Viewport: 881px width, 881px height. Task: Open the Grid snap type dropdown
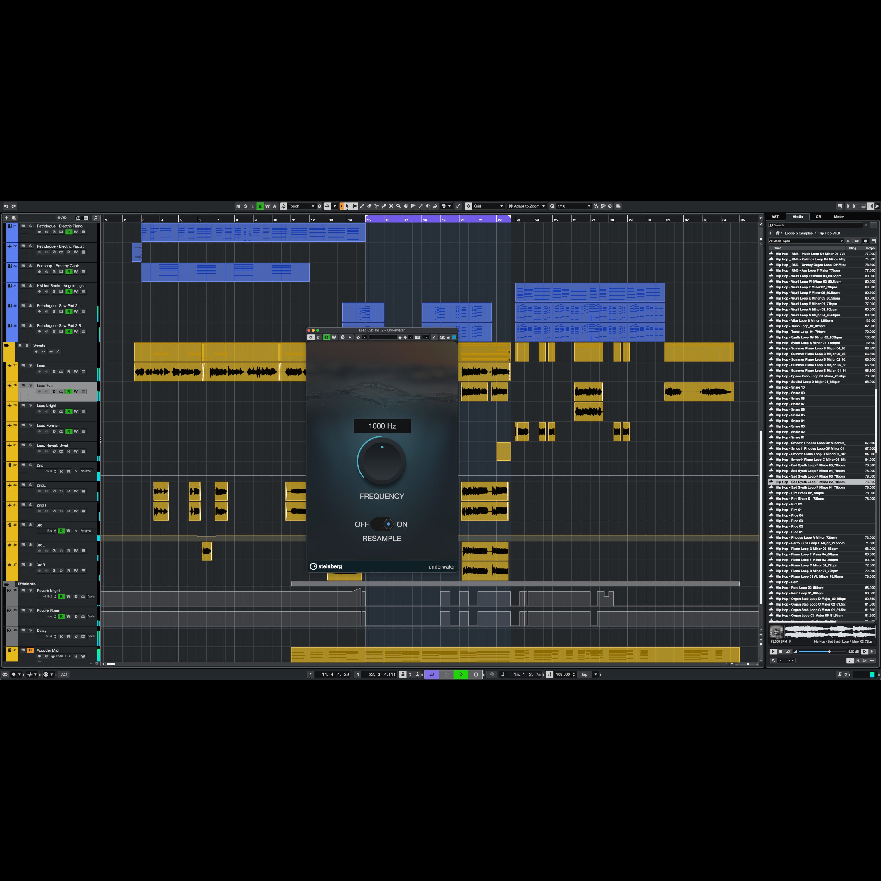(488, 206)
